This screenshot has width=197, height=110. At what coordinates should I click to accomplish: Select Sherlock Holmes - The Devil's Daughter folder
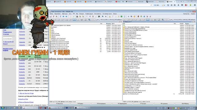[x=139, y=47]
